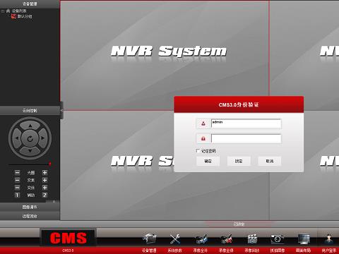Open device management wrench icon in bottom toolbar
This screenshot has height=254, width=339.
click(149, 239)
